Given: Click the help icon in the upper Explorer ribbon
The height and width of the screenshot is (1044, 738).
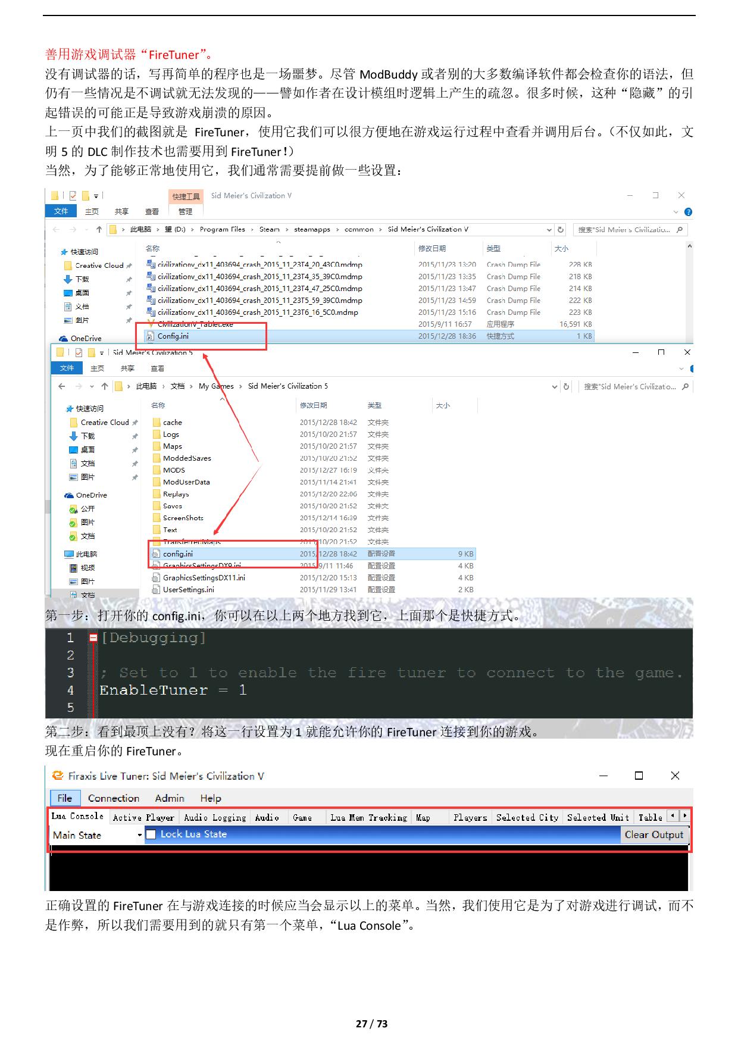Looking at the screenshot, I should 688,211.
